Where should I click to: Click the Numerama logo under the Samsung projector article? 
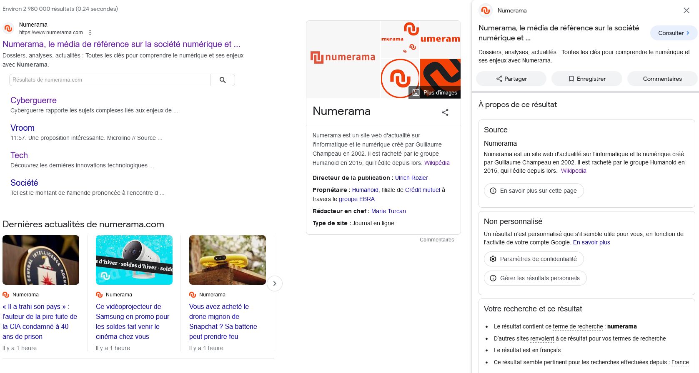99,295
